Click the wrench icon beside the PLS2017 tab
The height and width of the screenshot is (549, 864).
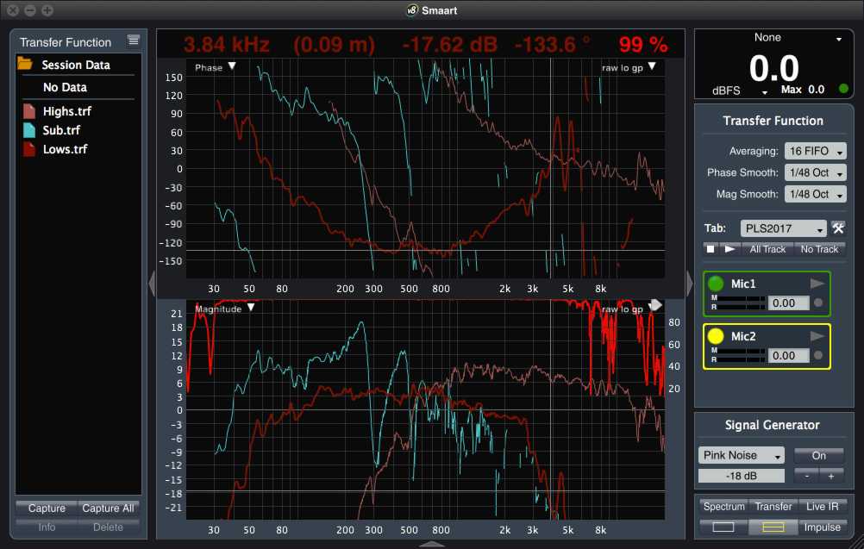pyautogui.click(x=837, y=228)
